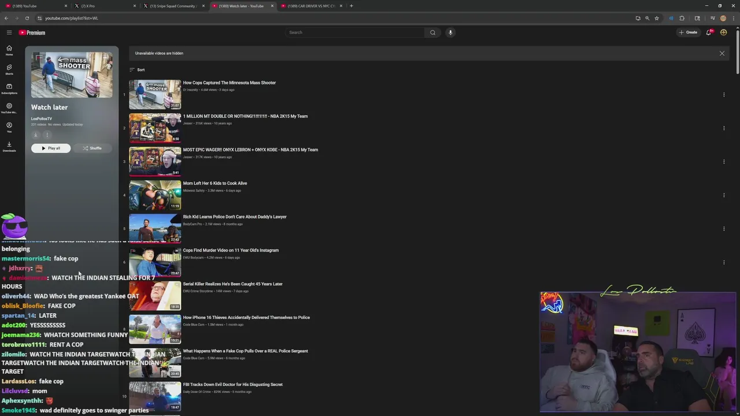Click the YouTube Premium logo
740x416 pixels.
(x=32, y=32)
